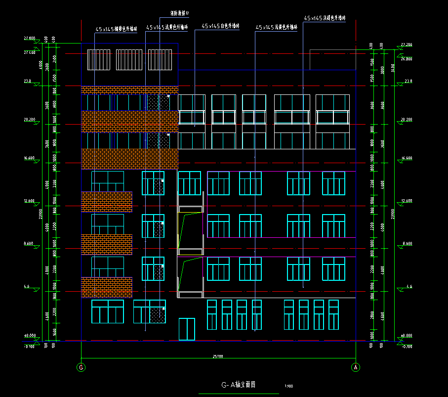
Task: Click the 16.600 elevation marker on left
Action: (29, 159)
